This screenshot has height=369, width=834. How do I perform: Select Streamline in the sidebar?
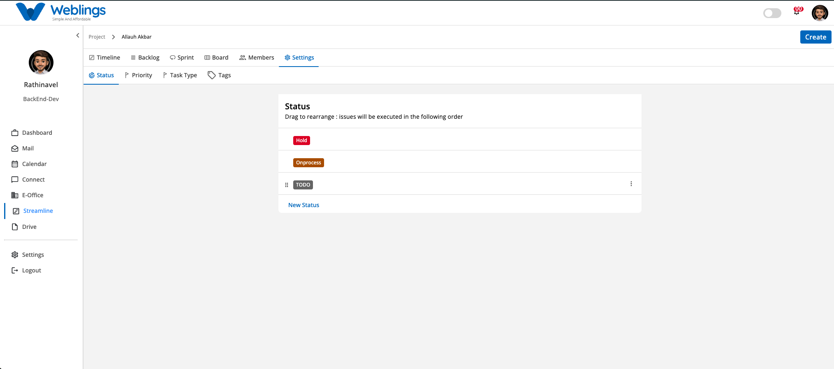(x=33, y=211)
